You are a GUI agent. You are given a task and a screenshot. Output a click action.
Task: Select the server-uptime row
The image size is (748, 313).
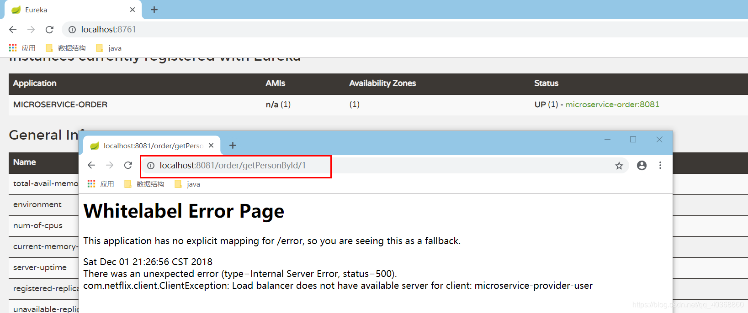point(43,268)
